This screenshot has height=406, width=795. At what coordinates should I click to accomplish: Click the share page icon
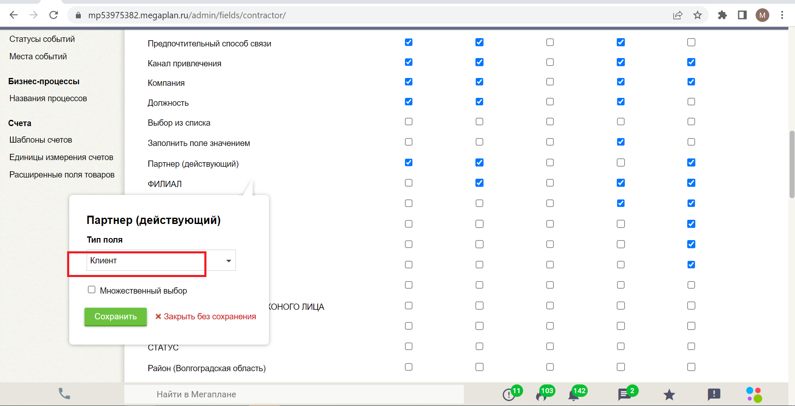[678, 15]
